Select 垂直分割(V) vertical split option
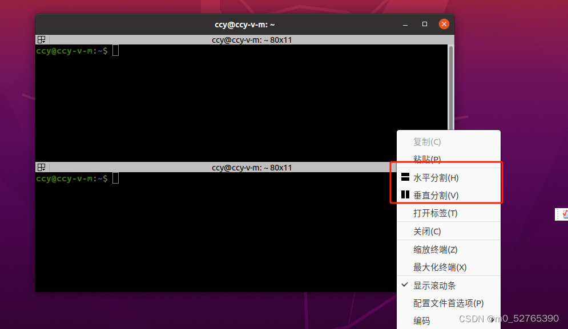 (x=449, y=196)
